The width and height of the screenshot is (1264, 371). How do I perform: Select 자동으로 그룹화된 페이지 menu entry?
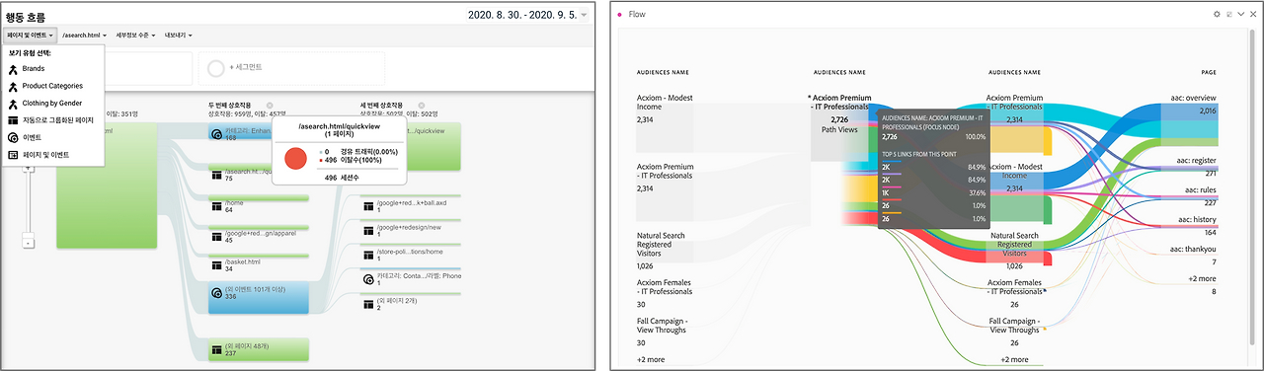click(57, 119)
